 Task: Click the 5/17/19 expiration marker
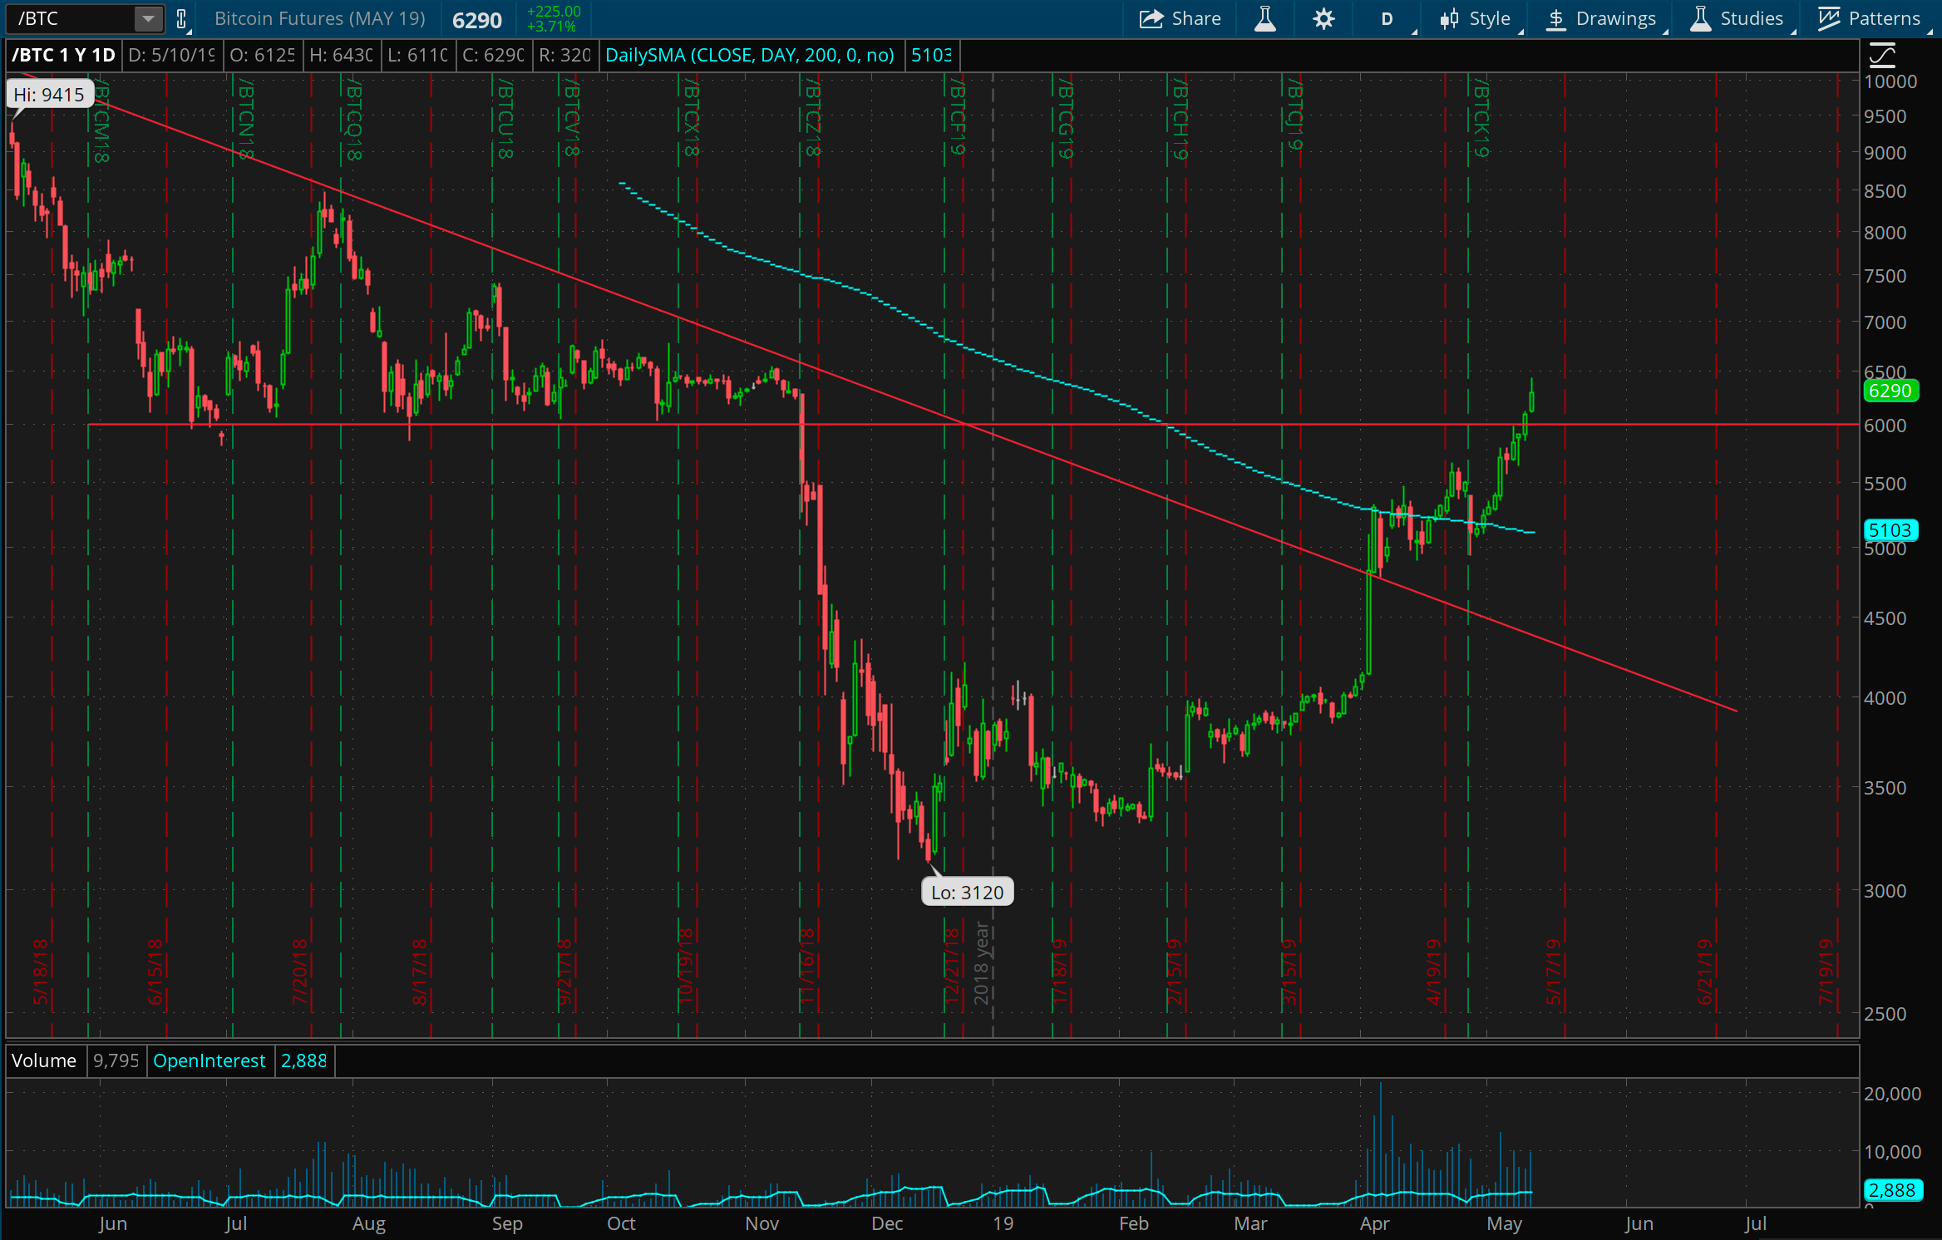[x=1553, y=972]
